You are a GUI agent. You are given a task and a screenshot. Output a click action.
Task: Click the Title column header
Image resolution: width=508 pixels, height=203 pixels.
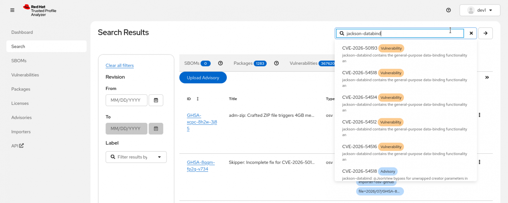pos(233,99)
